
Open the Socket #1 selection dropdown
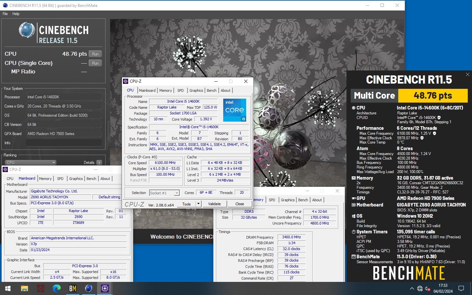tap(164, 193)
